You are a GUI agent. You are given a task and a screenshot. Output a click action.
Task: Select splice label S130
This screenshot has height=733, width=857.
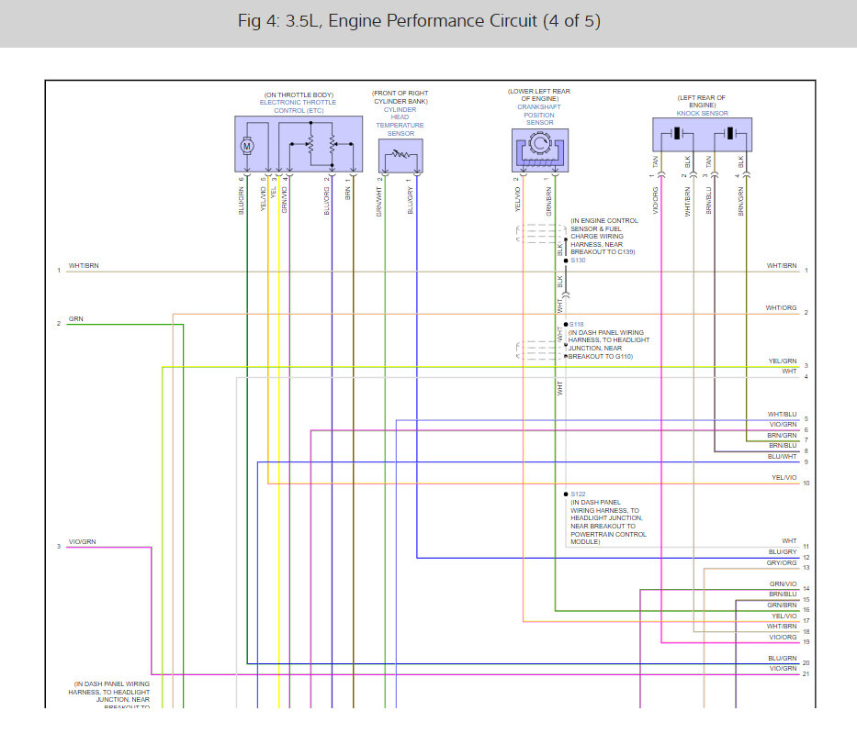click(578, 261)
